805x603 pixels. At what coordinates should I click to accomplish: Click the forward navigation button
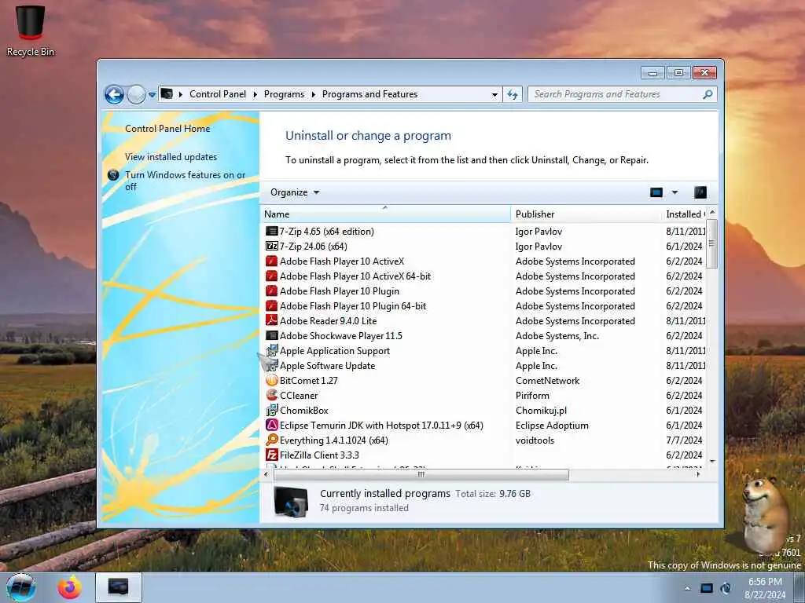pyautogui.click(x=136, y=94)
